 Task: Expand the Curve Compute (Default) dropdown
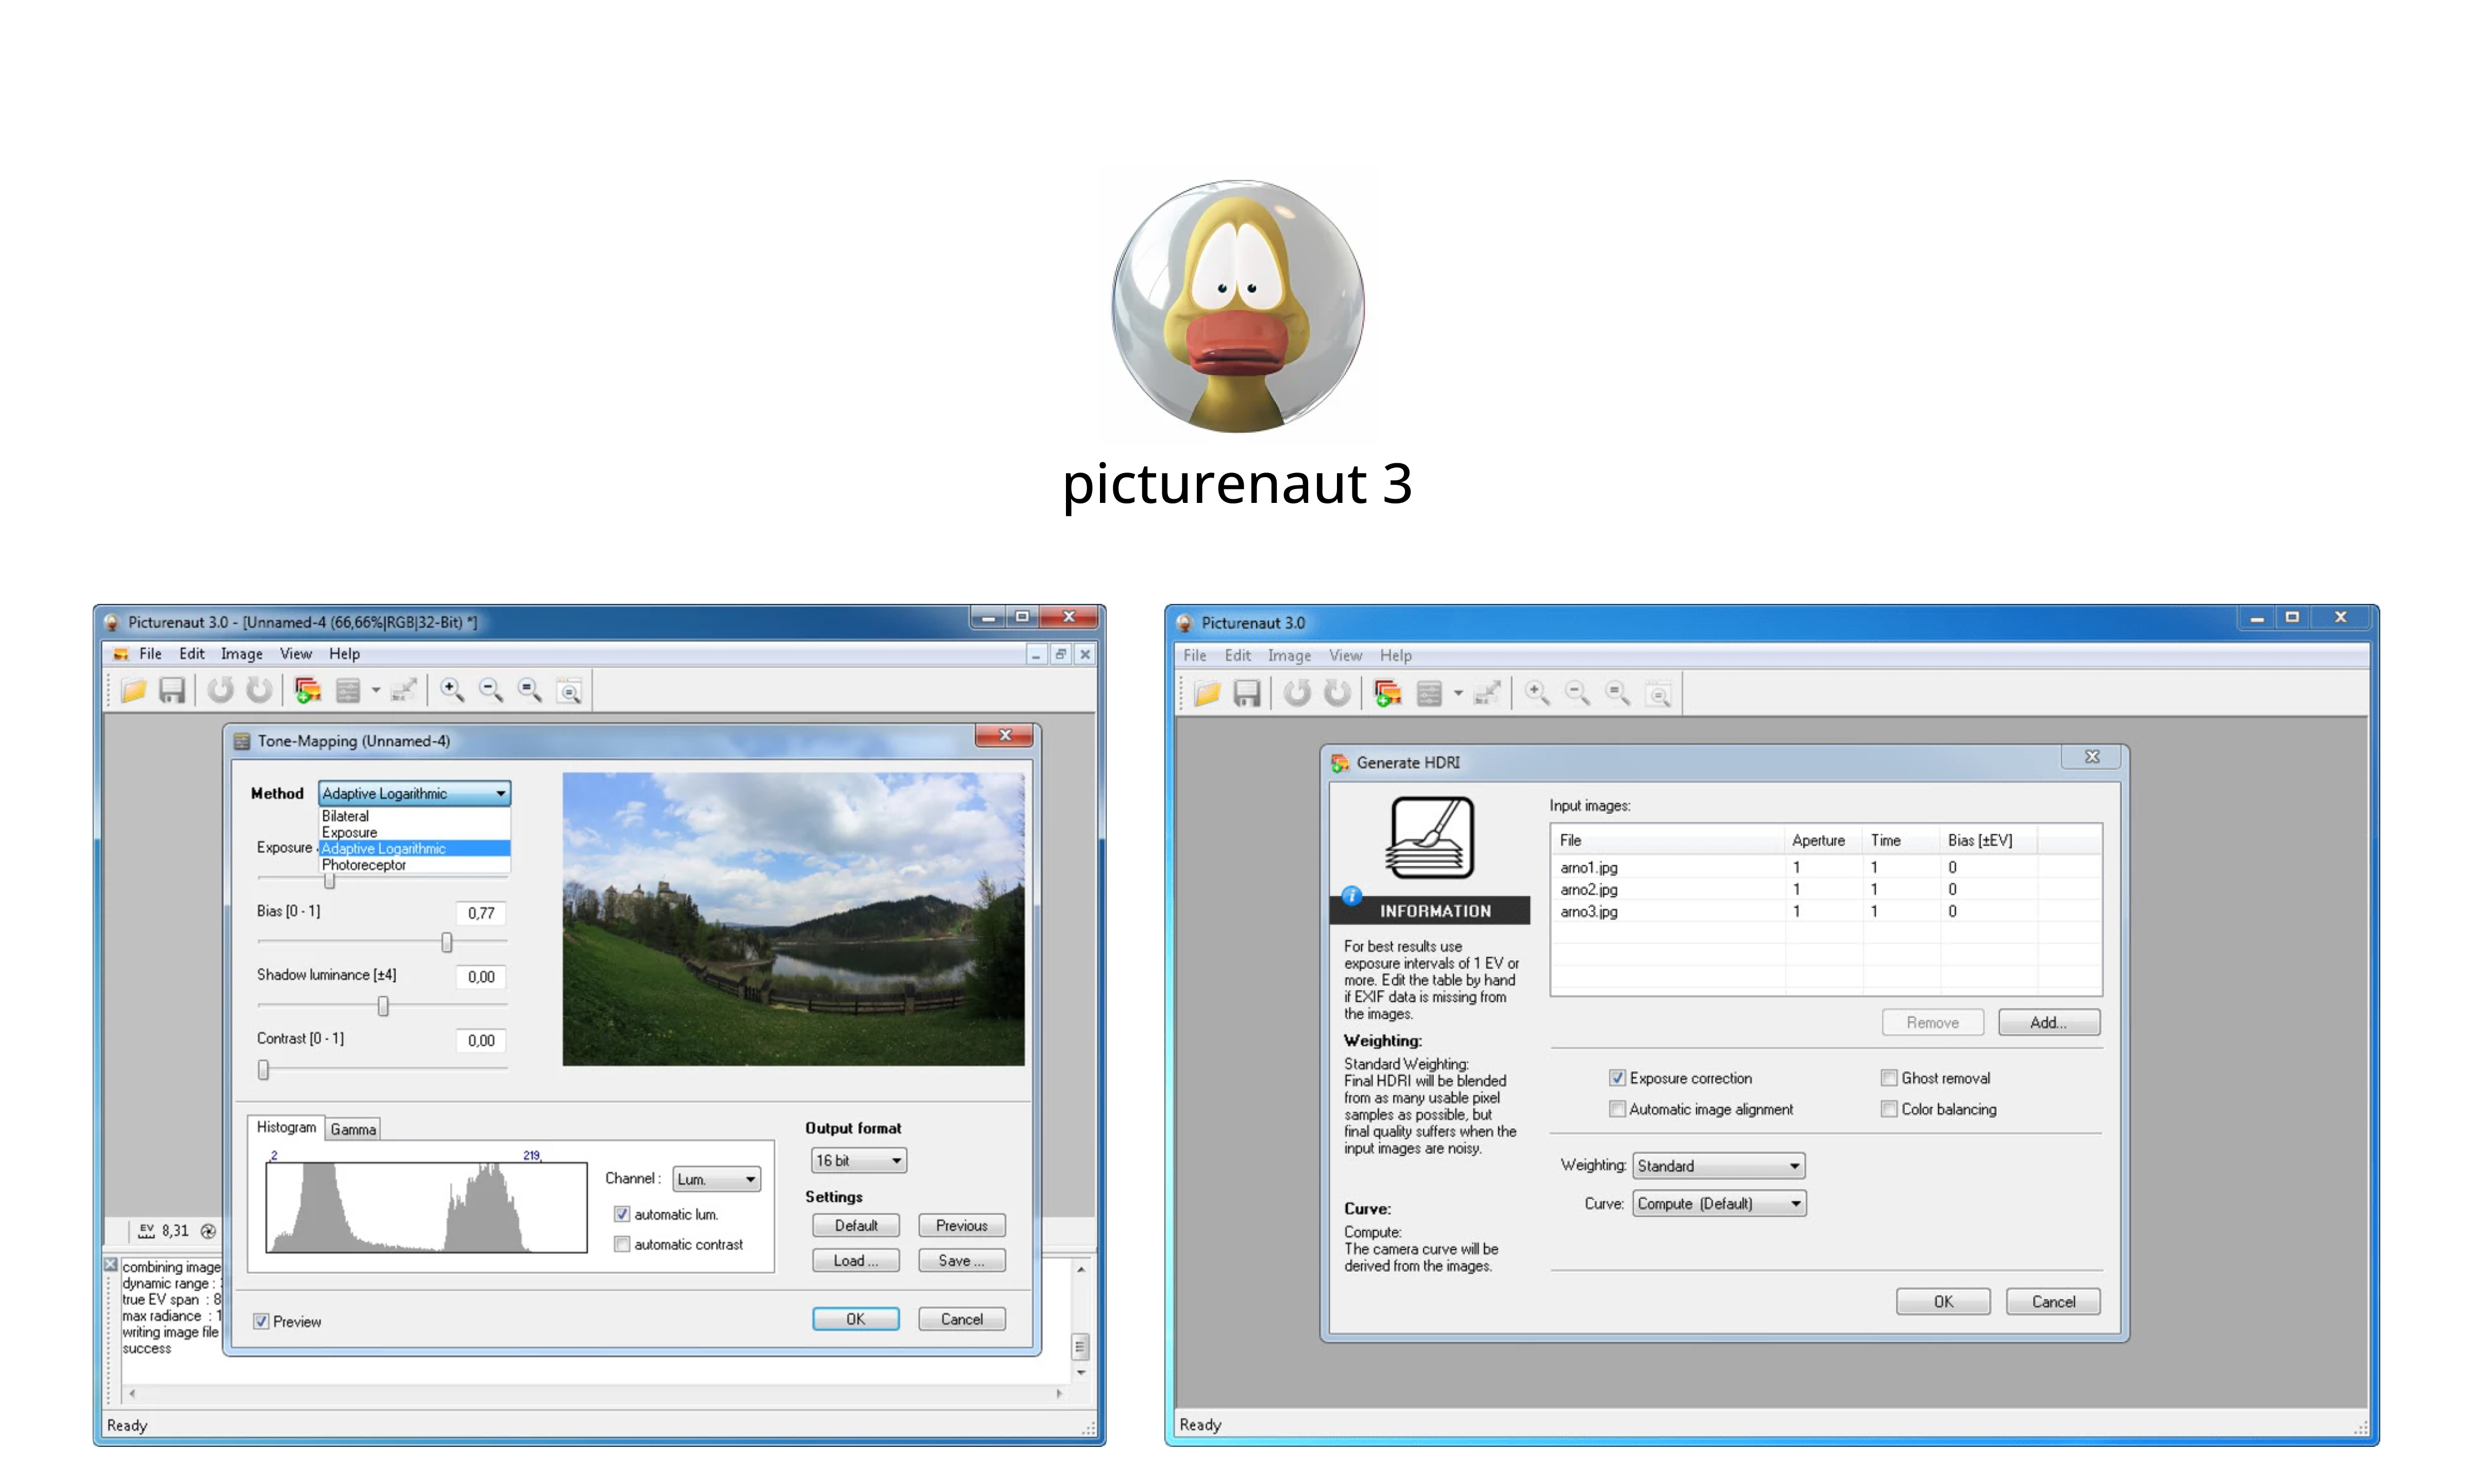1718,1204
